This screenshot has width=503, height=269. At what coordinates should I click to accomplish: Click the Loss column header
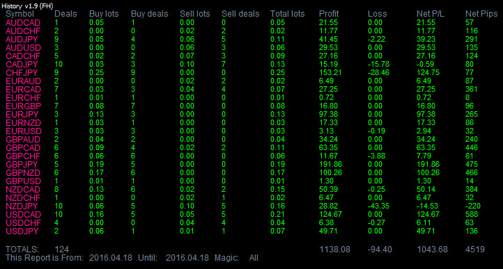(378, 14)
